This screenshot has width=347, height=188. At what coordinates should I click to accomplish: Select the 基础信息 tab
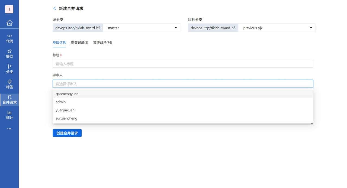59,43
